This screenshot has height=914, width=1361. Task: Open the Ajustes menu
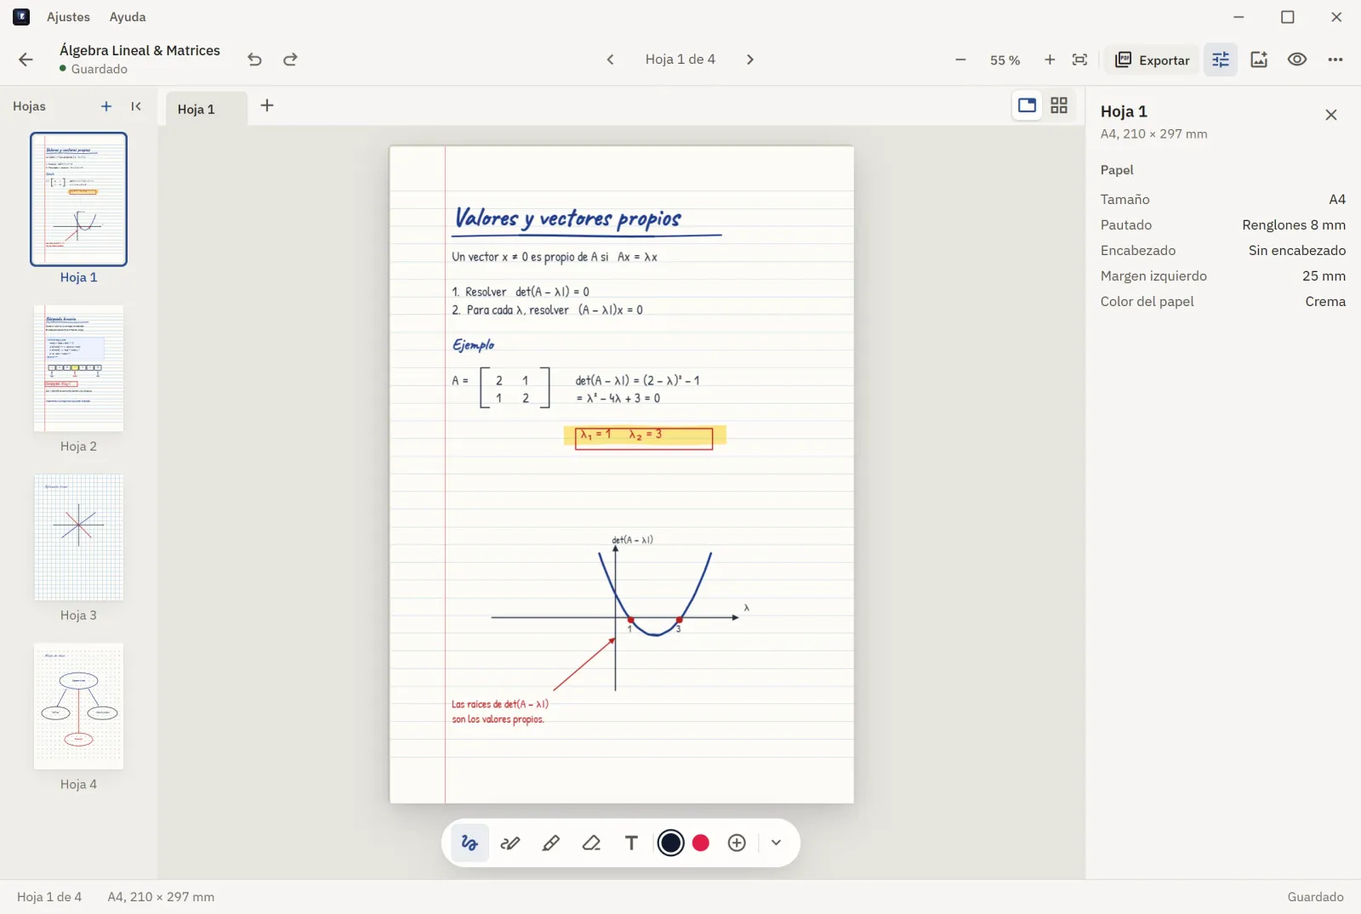point(68,17)
